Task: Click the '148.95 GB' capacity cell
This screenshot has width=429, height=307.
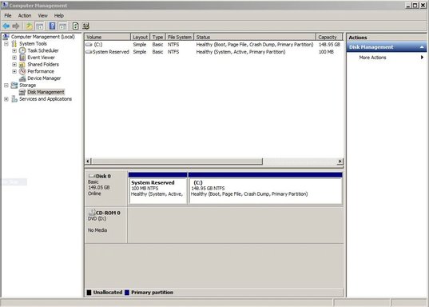Action: click(329, 44)
